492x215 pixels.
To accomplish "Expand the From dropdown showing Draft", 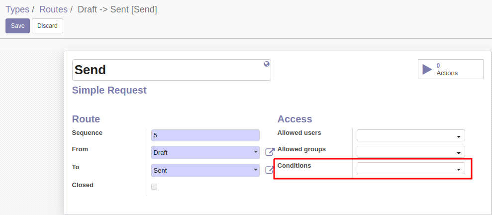I will coord(205,152).
